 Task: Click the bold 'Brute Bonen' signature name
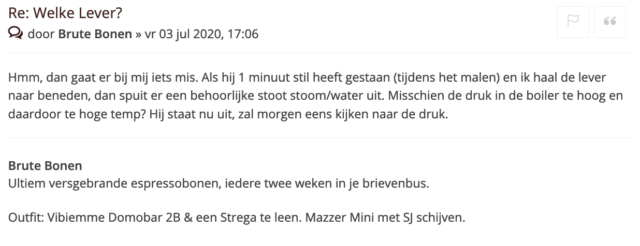click(x=45, y=166)
